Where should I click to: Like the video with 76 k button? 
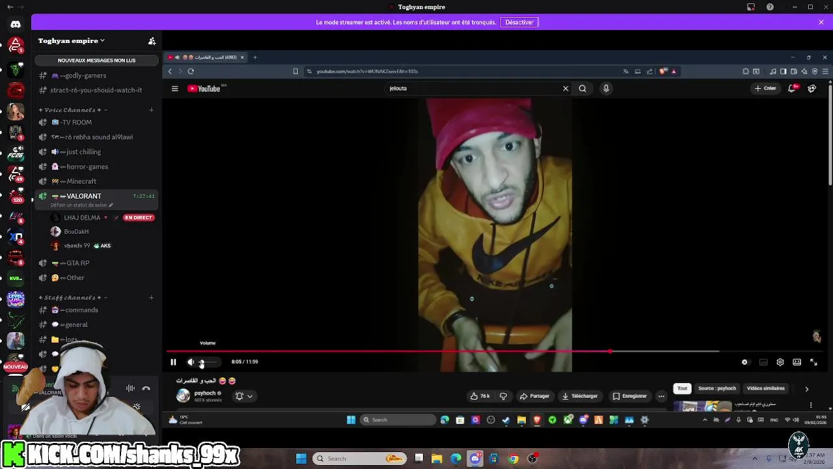480,396
